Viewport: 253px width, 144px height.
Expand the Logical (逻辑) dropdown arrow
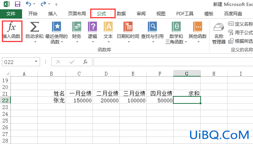[x=93, y=42]
